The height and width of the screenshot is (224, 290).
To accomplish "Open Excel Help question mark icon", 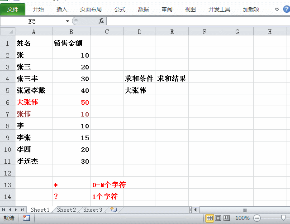I will click(287, 9).
